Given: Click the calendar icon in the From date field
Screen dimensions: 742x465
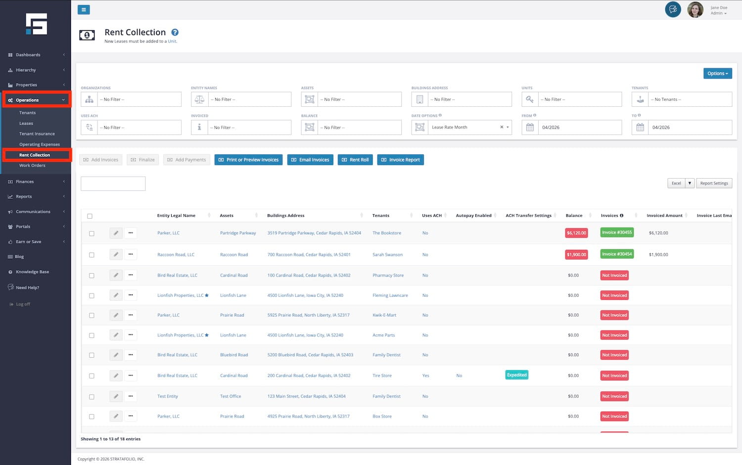Looking at the screenshot, I should coord(530,127).
